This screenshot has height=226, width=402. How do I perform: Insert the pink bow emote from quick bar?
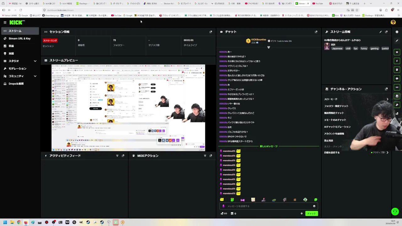(x=242, y=200)
